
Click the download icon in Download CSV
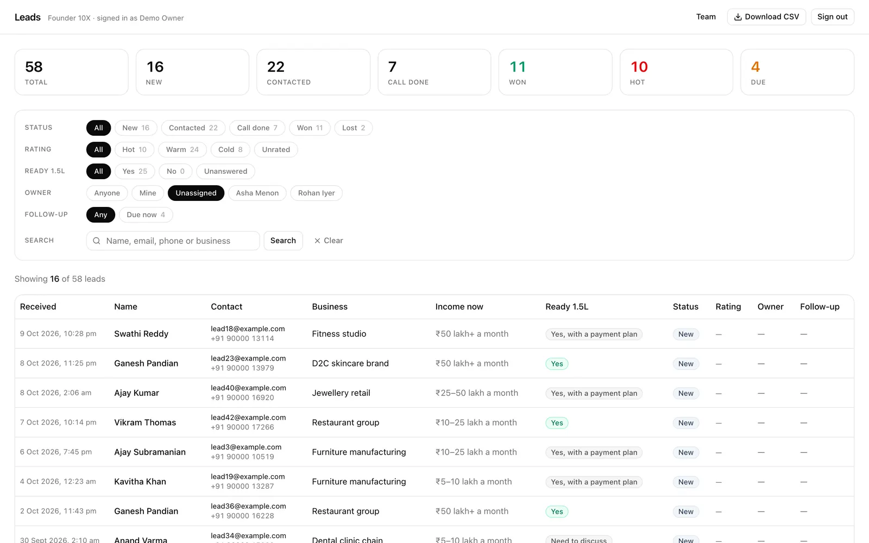click(x=738, y=17)
